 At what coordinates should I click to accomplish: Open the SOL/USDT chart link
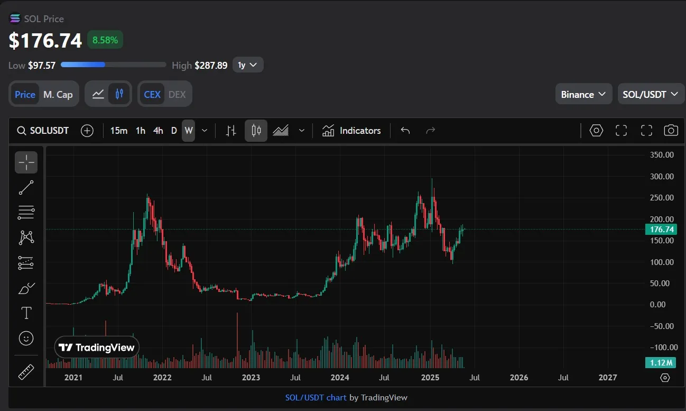click(x=316, y=397)
